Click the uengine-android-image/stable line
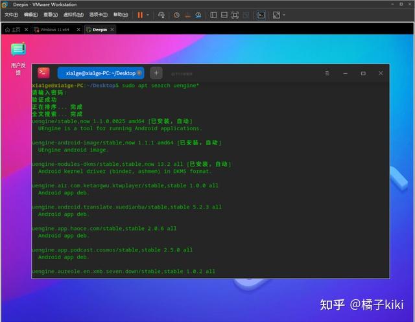The height and width of the screenshot is (322, 415). coord(127,143)
